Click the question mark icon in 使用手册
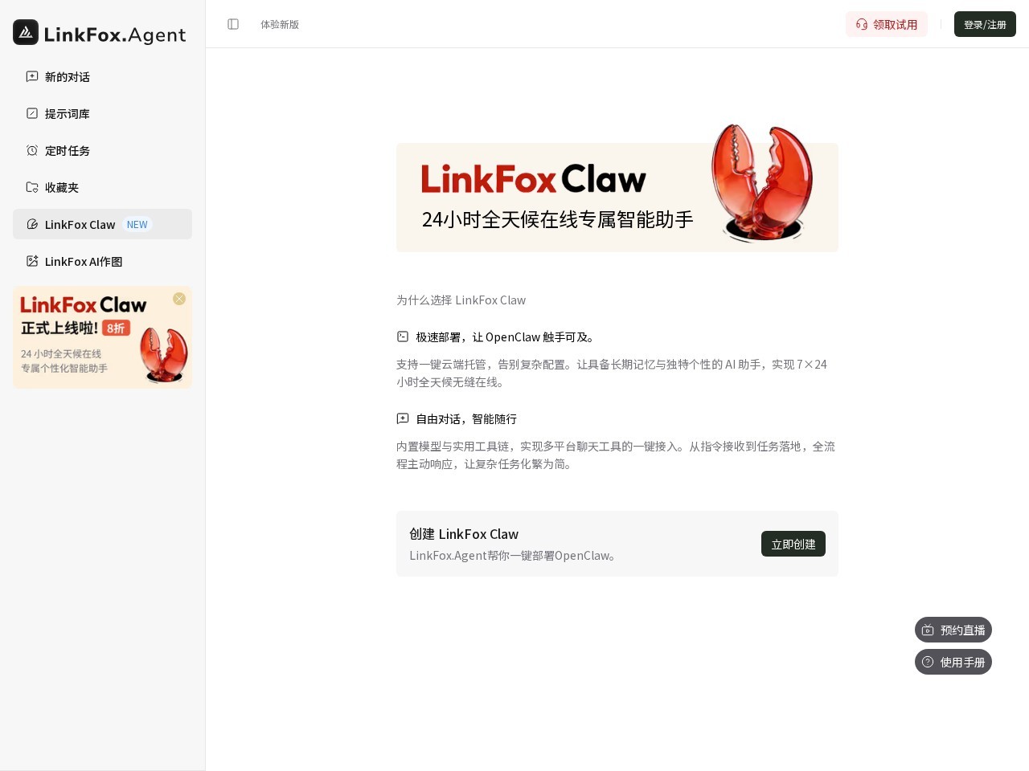Screen dimensions: 1029x771 point(928,662)
